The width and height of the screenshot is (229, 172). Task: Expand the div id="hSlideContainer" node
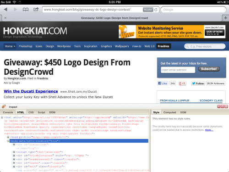click(14, 155)
